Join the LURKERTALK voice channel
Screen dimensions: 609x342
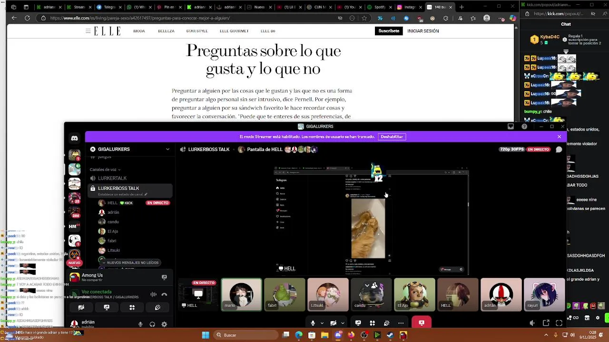coord(112,178)
